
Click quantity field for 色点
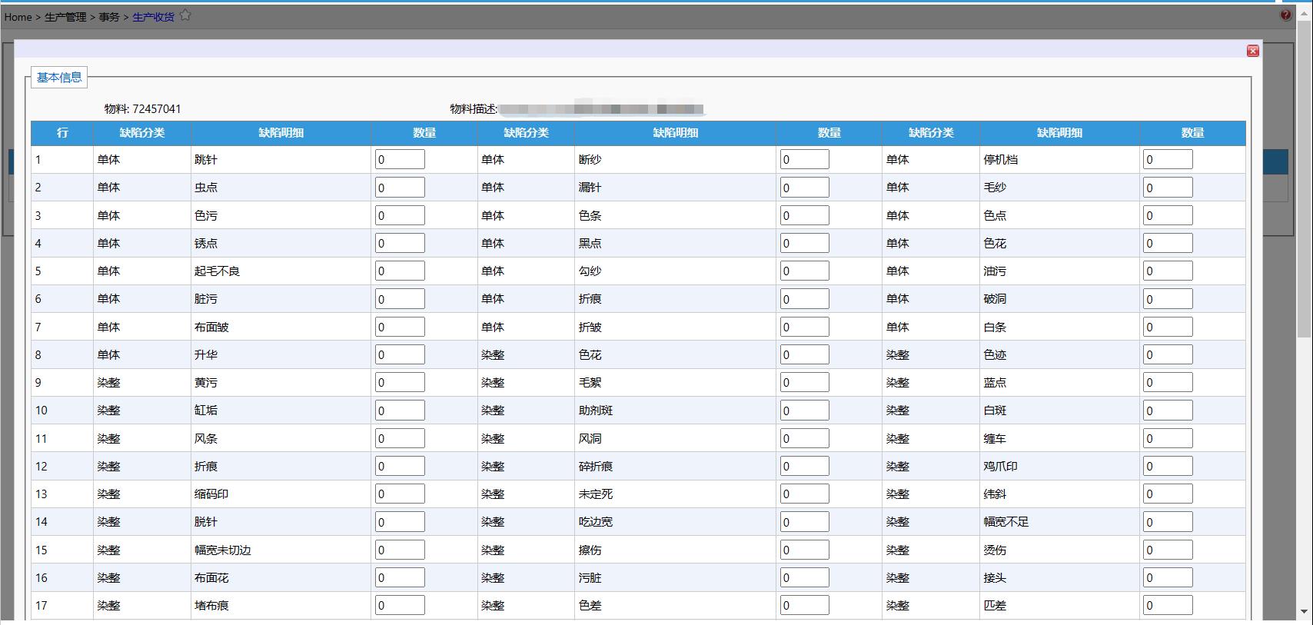click(1168, 215)
